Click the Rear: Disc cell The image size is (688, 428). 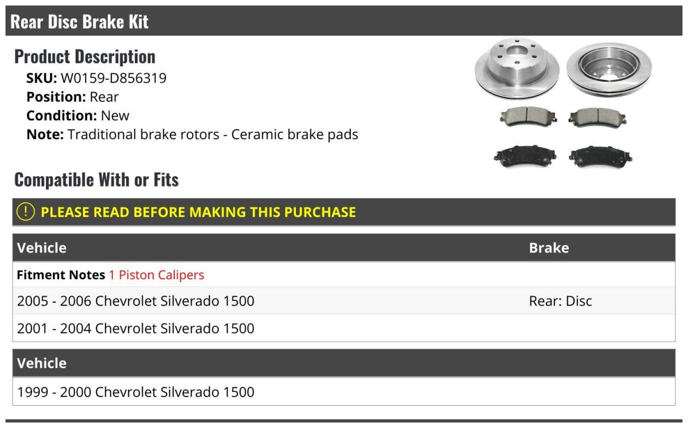pos(560,301)
